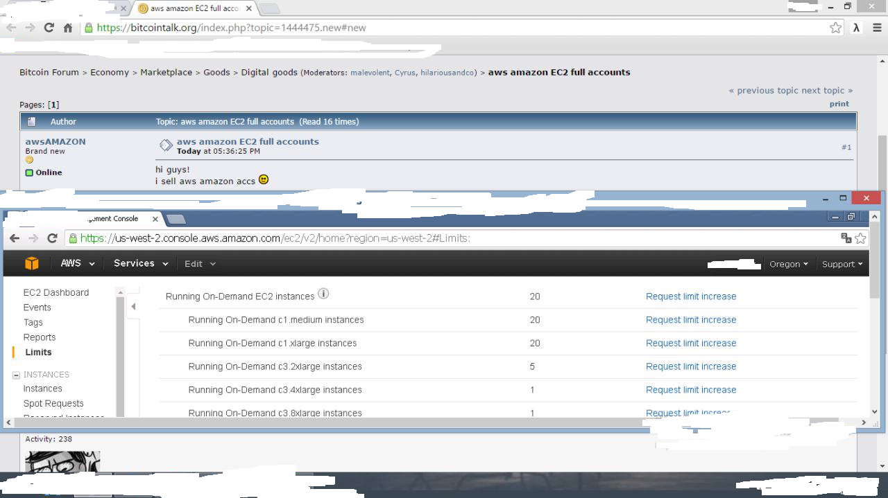
Task: Go to the Economy breadcrumb
Action: [110, 72]
